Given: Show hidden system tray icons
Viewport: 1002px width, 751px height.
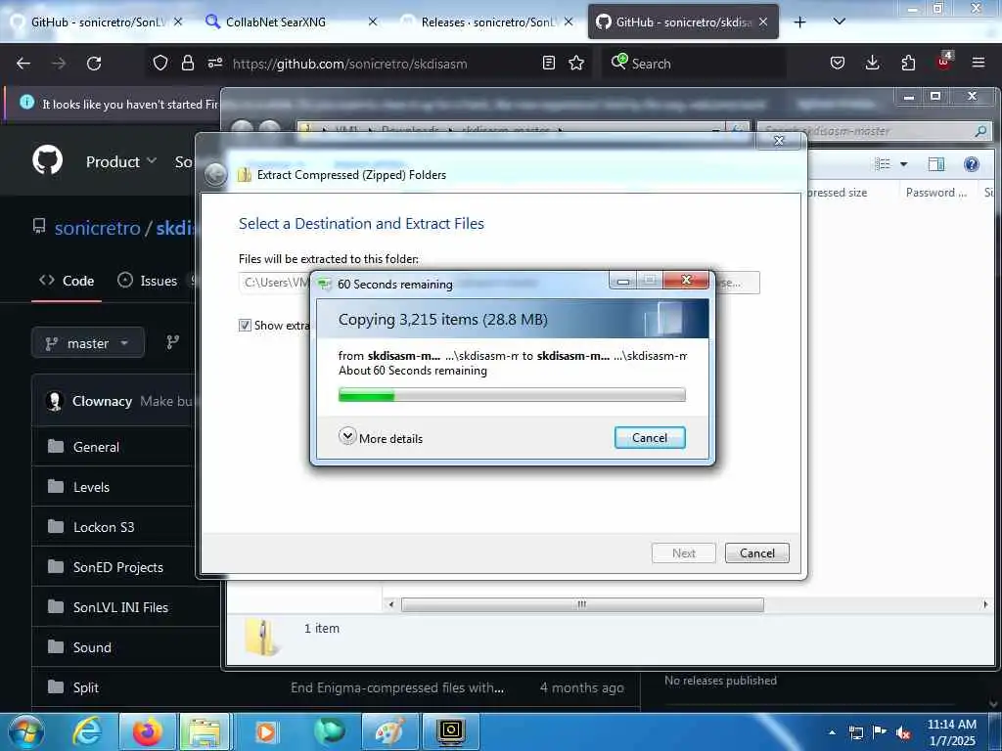Looking at the screenshot, I should tap(832, 732).
